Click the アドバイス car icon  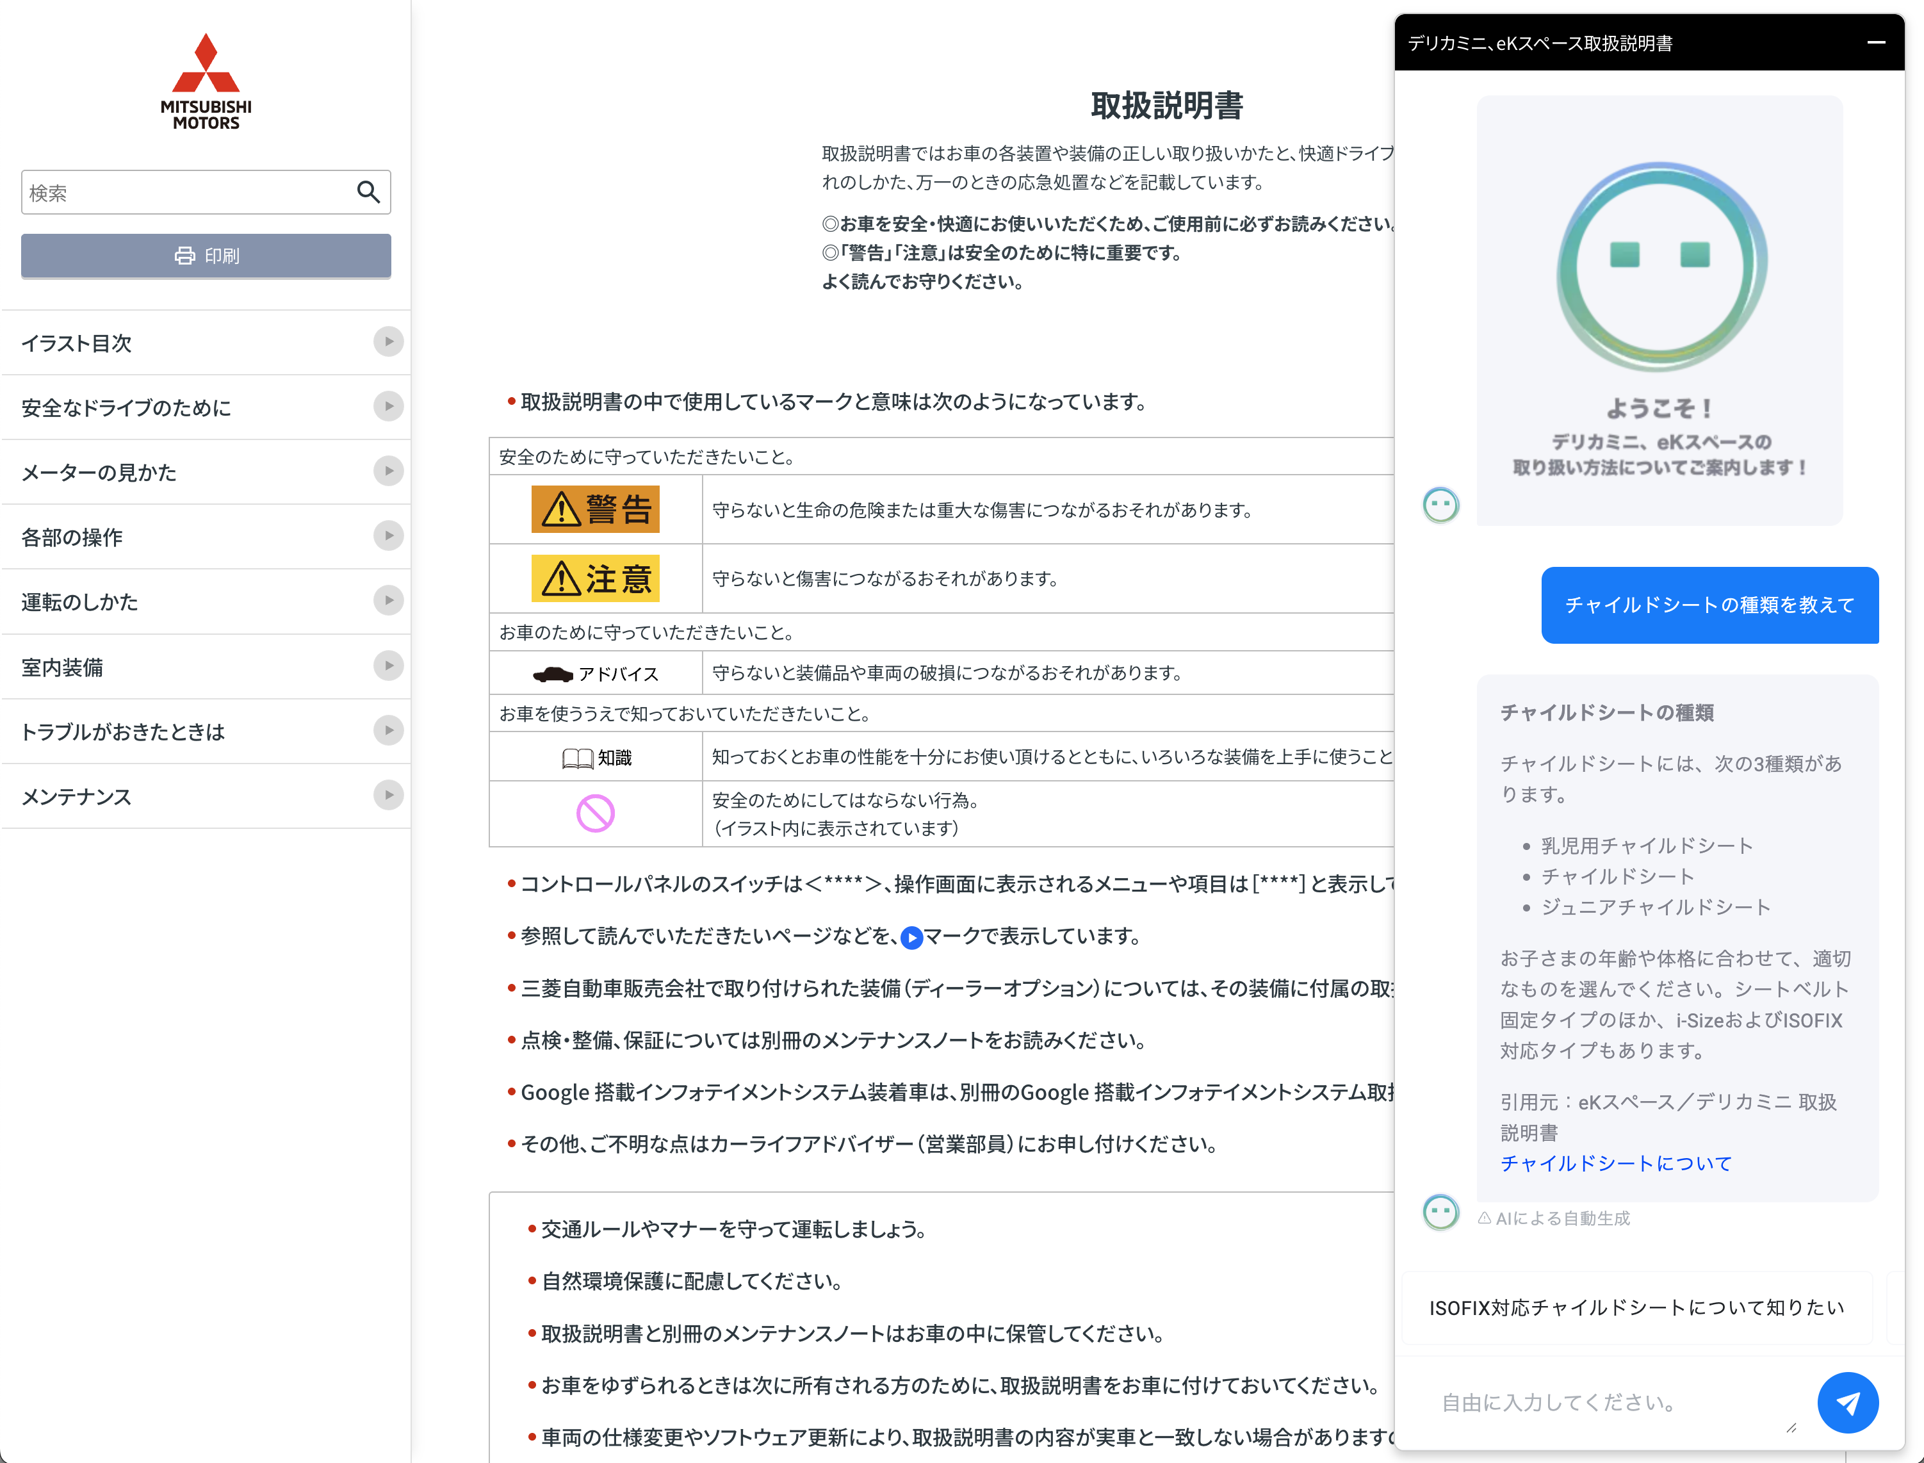tap(553, 674)
